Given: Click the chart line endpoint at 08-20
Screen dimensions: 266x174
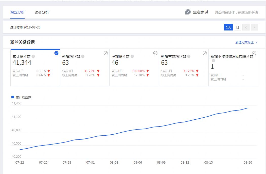Looking at the screenshot, I should coord(247,108).
